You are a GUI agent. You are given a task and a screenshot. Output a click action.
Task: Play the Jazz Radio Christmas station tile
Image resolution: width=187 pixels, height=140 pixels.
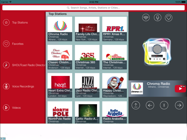[x=87, y=85]
